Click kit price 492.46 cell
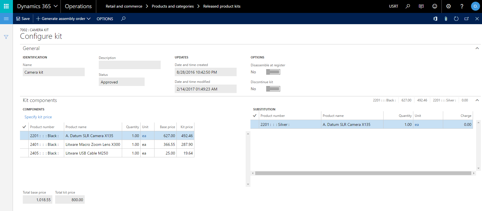This screenshot has width=482, height=211. [185, 136]
